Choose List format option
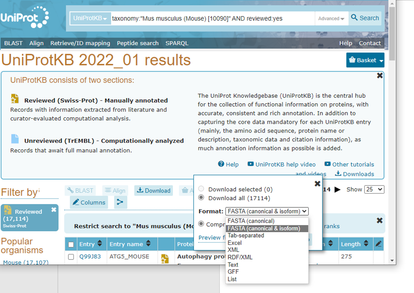The height and width of the screenshot is (293, 414). tap(267, 279)
